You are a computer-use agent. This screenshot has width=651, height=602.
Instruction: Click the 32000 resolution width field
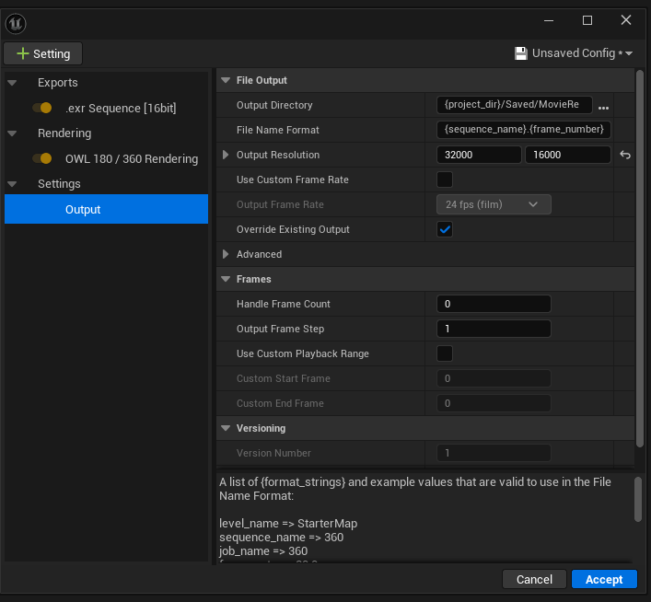479,155
